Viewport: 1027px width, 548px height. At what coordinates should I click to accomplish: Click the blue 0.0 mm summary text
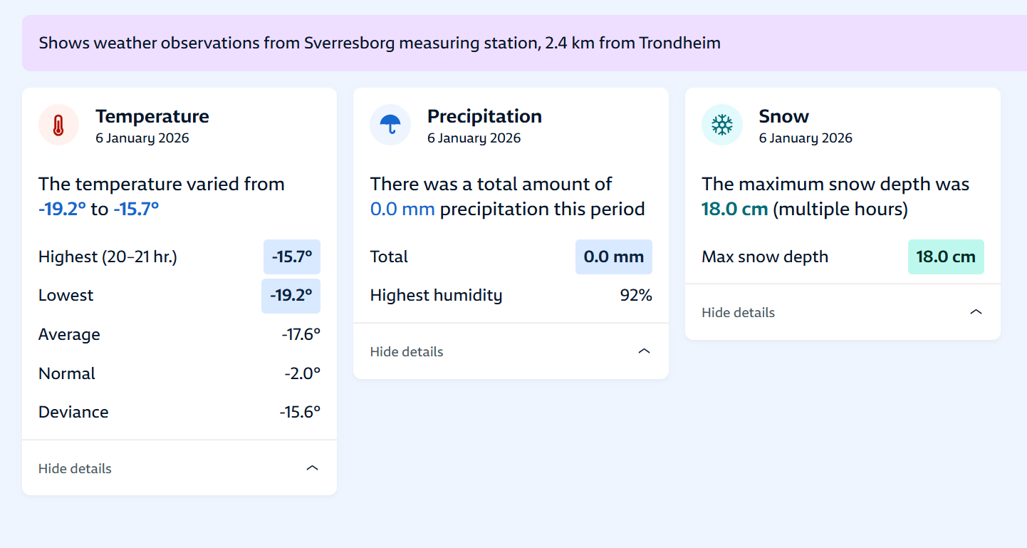[x=402, y=209]
